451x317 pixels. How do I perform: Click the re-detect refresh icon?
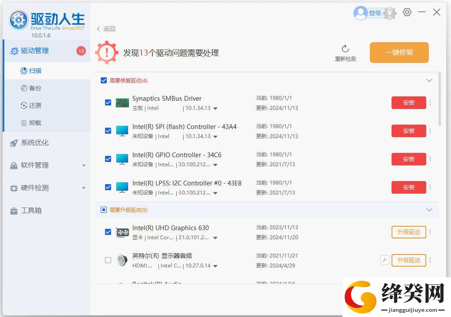(x=345, y=49)
